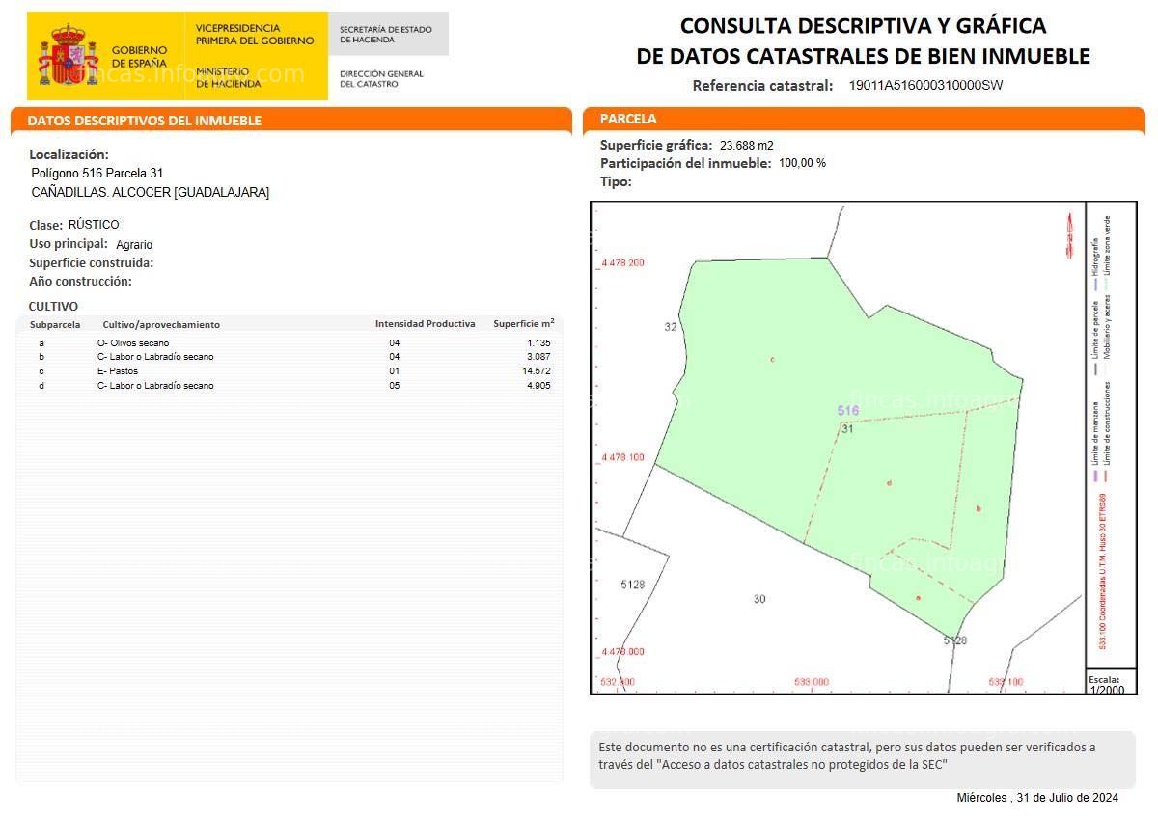Click the 'PARCELA' orange section header
Screen dimensions: 1158x817
click(864, 119)
